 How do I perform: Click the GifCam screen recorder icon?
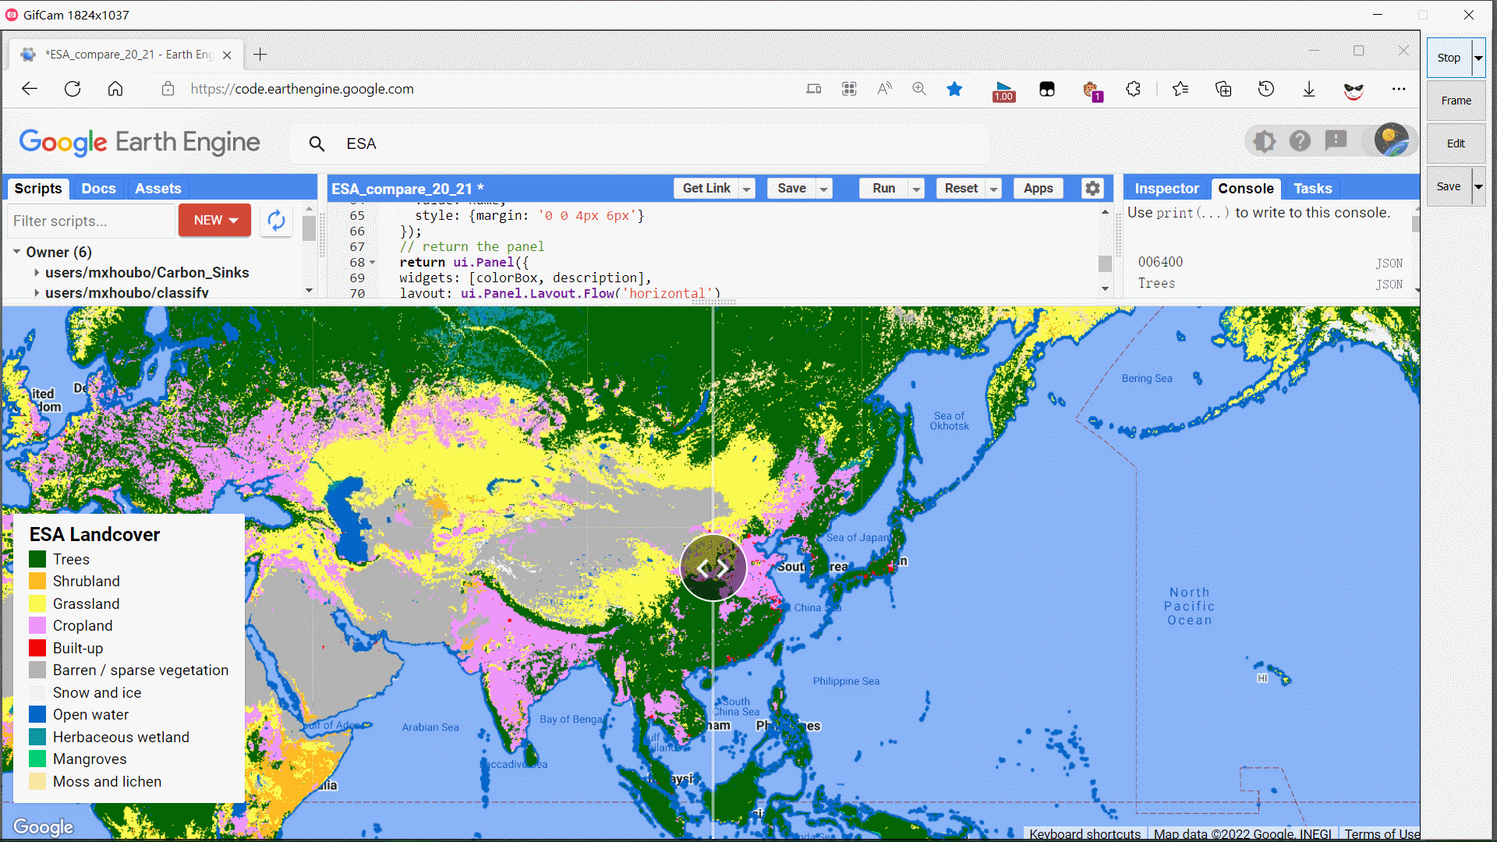click(x=12, y=13)
